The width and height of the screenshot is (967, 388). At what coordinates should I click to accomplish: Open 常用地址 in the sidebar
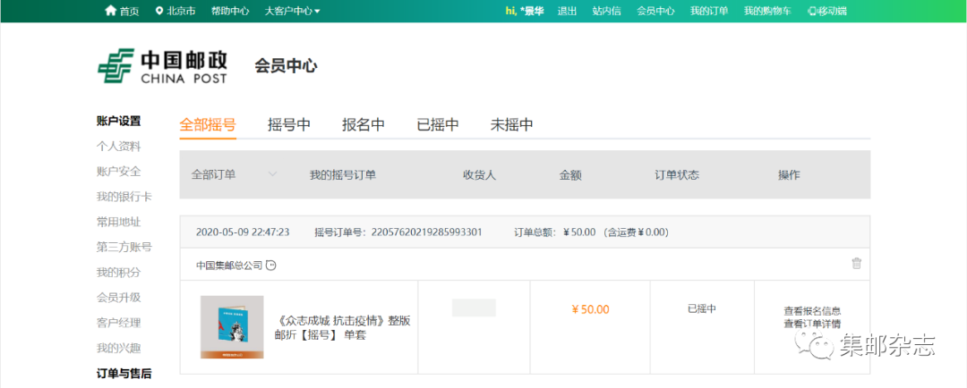tap(118, 222)
